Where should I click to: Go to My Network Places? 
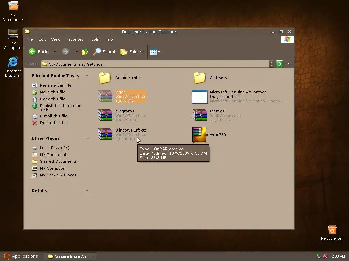click(58, 175)
